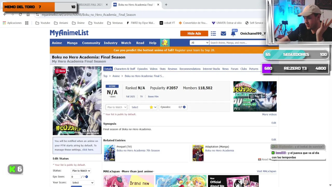Screen dimensions: 332x187
Task: Open Your Score Select dropdown
Action: pyautogui.click(x=83, y=183)
